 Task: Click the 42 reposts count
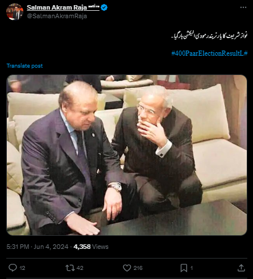(x=80, y=268)
